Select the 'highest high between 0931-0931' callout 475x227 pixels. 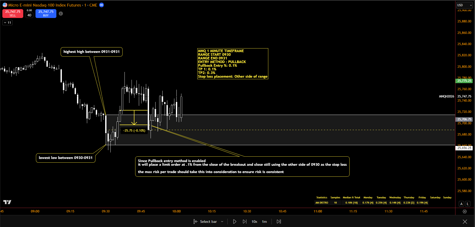pos(92,52)
